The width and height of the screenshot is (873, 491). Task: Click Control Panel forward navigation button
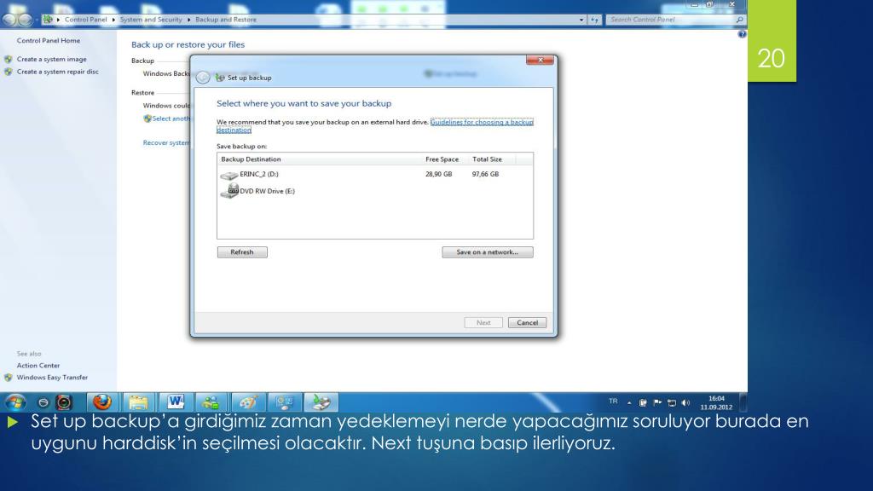tap(25, 20)
